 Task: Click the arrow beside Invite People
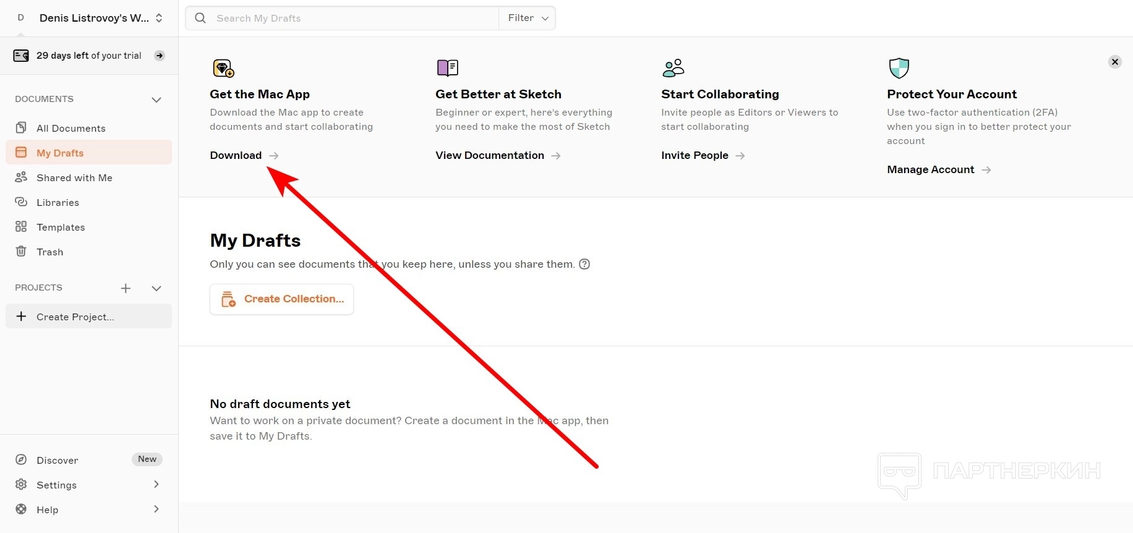[740, 156]
